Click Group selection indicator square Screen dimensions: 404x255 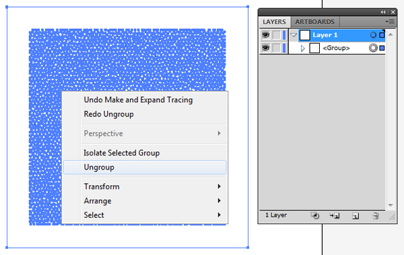(382, 48)
